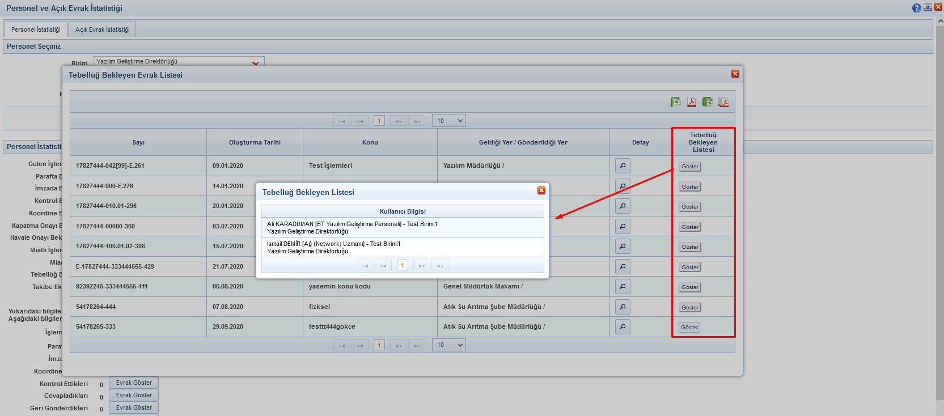Click detail magnifier for the 'yasemin konu kodu' row
This screenshot has width=944, height=416.
coord(623,287)
